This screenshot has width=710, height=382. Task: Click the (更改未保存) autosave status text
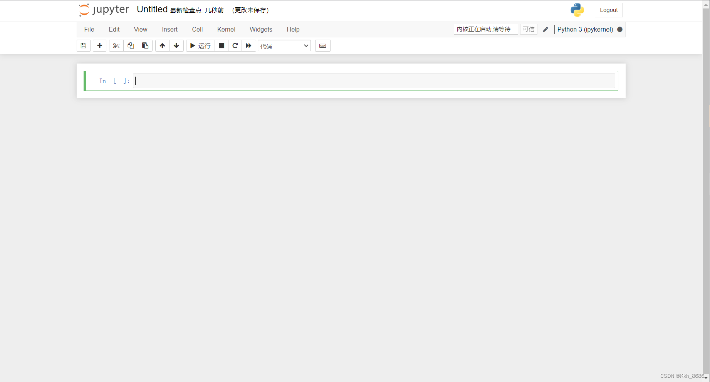(x=250, y=10)
